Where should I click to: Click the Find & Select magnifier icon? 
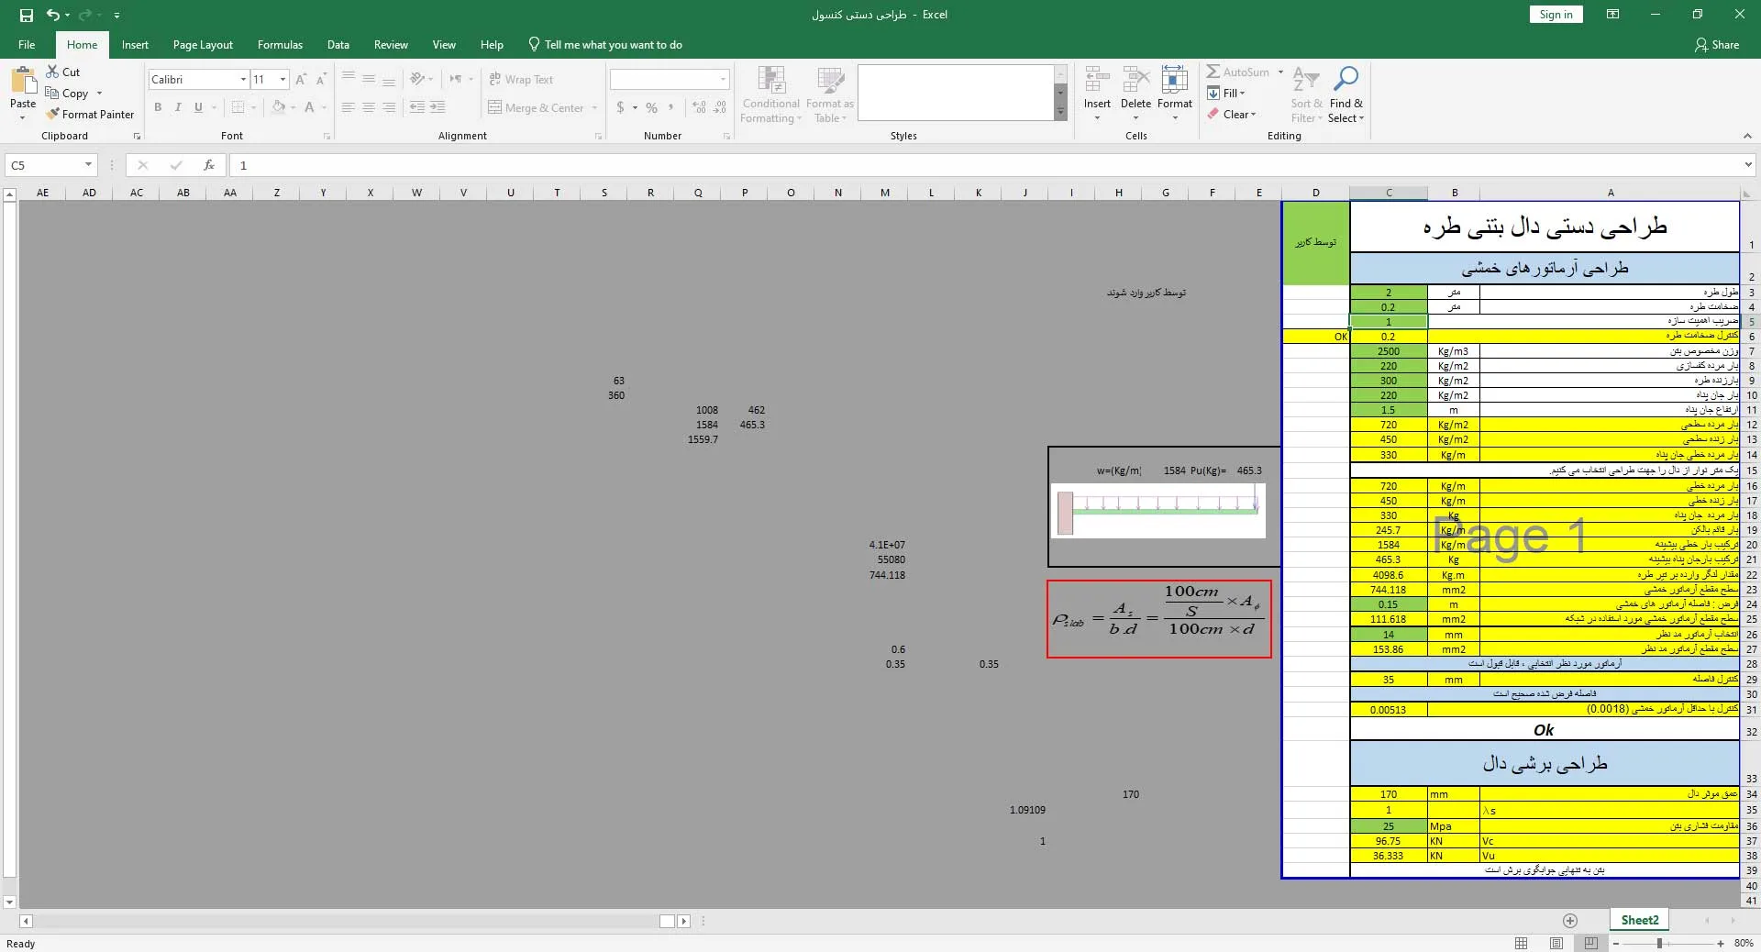pyautogui.click(x=1346, y=79)
